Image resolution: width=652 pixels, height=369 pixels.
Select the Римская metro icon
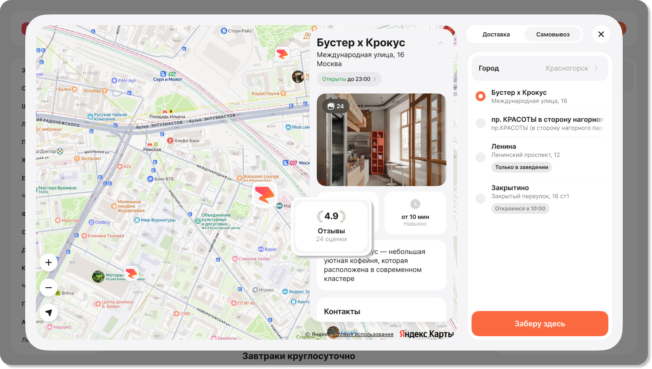(x=150, y=144)
